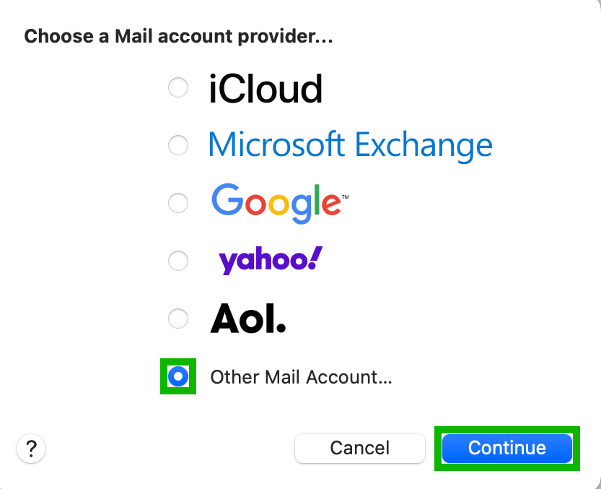Screen dimensions: 601x489
Task: Pick the Yahoo radio button
Action: (x=177, y=260)
